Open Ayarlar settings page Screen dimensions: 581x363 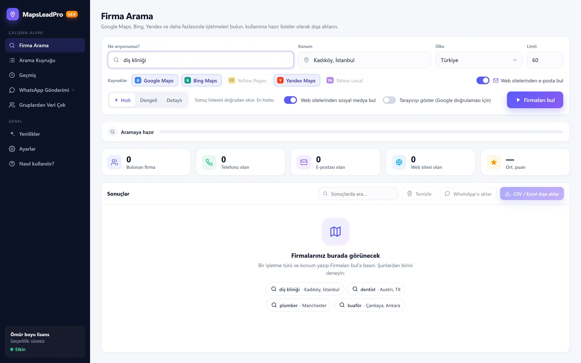click(x=45, y=149)
